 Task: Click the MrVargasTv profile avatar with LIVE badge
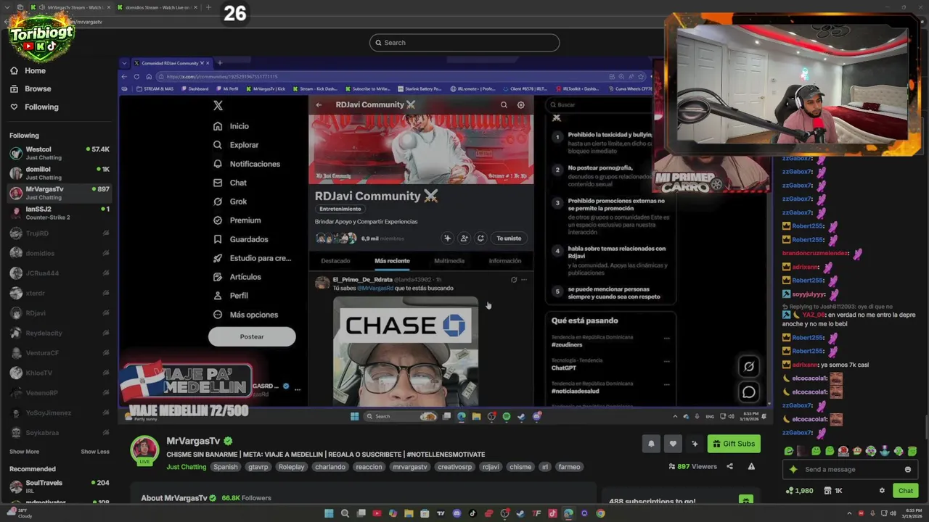coord(144,450)
